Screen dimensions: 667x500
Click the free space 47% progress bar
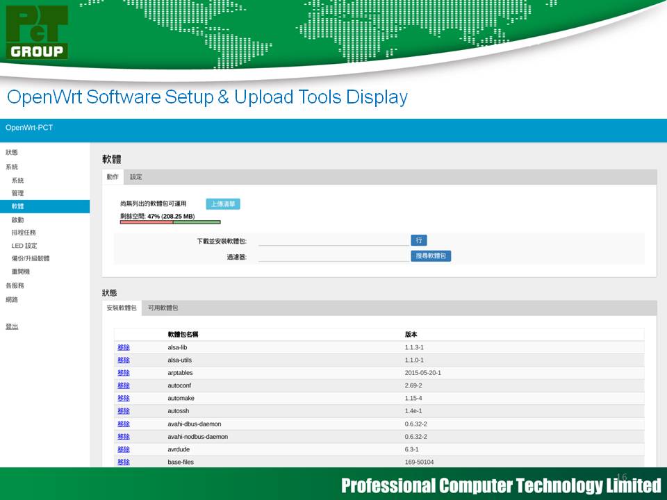(170, 222)
